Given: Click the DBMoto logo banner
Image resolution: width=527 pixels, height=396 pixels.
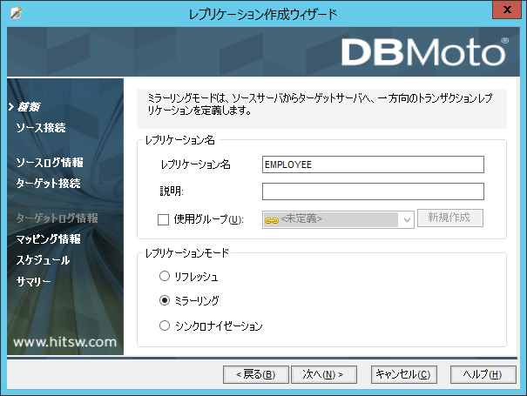Looking at the screenshot, I should point(424,52).
